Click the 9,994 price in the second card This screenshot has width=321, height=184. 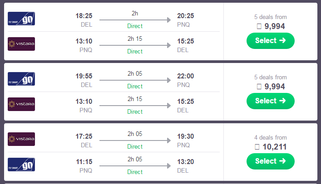(x=275, y=87)
